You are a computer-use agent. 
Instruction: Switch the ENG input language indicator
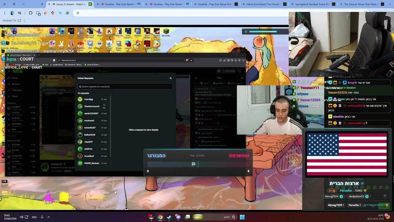[x=34, y=217]
